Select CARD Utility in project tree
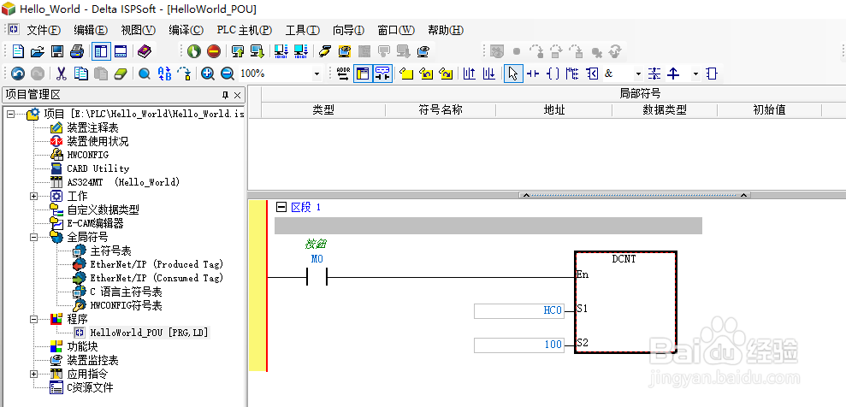The width and height of the screenshot is (846, 407). point(98,168)
